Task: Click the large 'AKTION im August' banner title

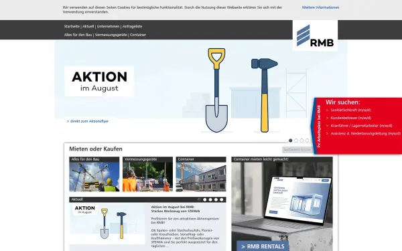Action: pyautogui.click(x=99, y=81)
